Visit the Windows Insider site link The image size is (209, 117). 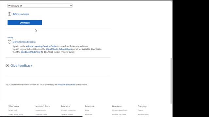pos(31,52)
